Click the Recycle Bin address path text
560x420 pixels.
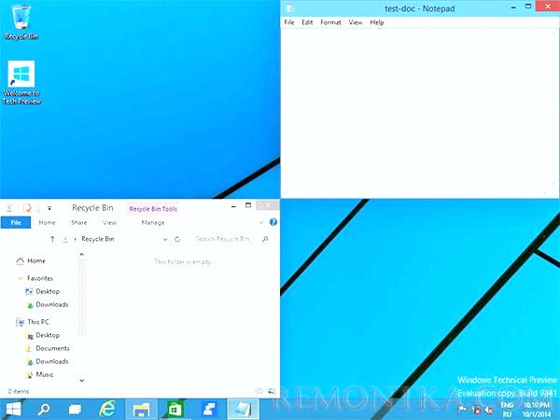97,239
